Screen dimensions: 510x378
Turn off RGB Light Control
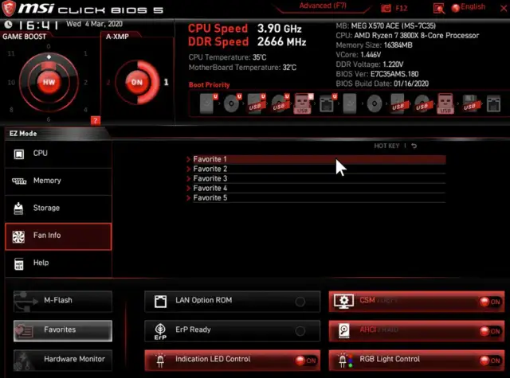click(x=417, y=360)
